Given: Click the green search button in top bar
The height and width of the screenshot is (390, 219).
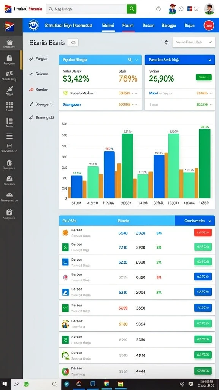Looking at the screenshot, I should [132, 9].
